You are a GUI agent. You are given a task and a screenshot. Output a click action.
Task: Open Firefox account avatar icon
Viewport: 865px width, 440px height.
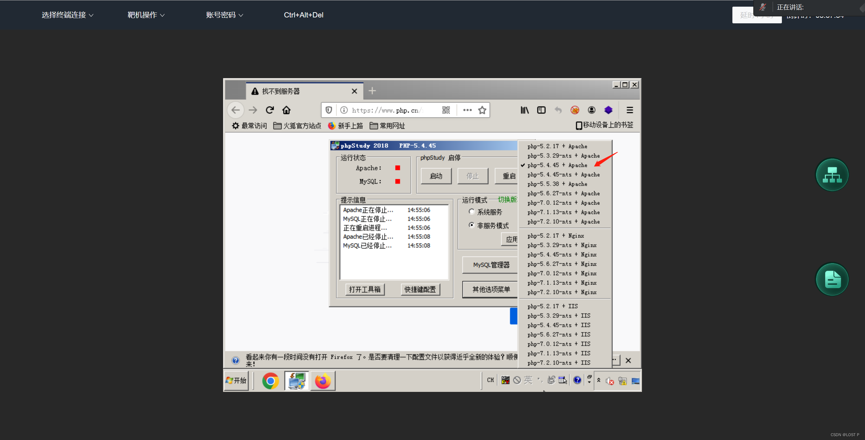pos(592,110)
